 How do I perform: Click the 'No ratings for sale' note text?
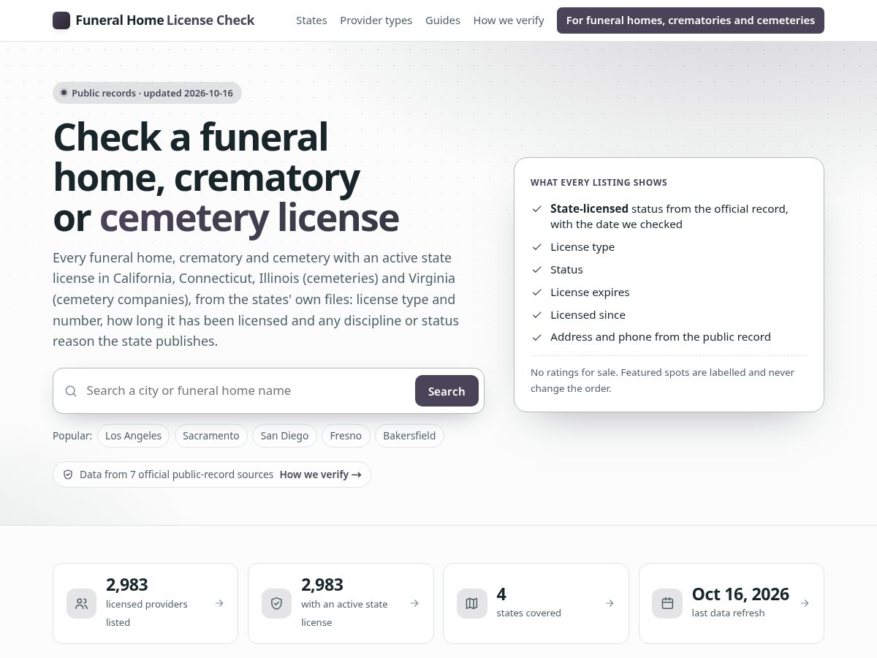pos(662,380)
